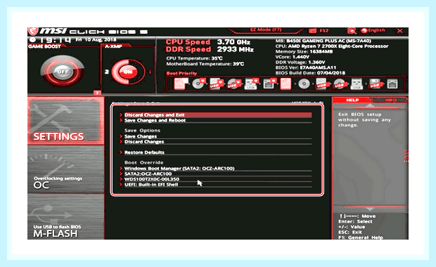Select the UEFI-badged CD/DVD boot device icon
Screen dimensions: 436x267
click(198, 84)
